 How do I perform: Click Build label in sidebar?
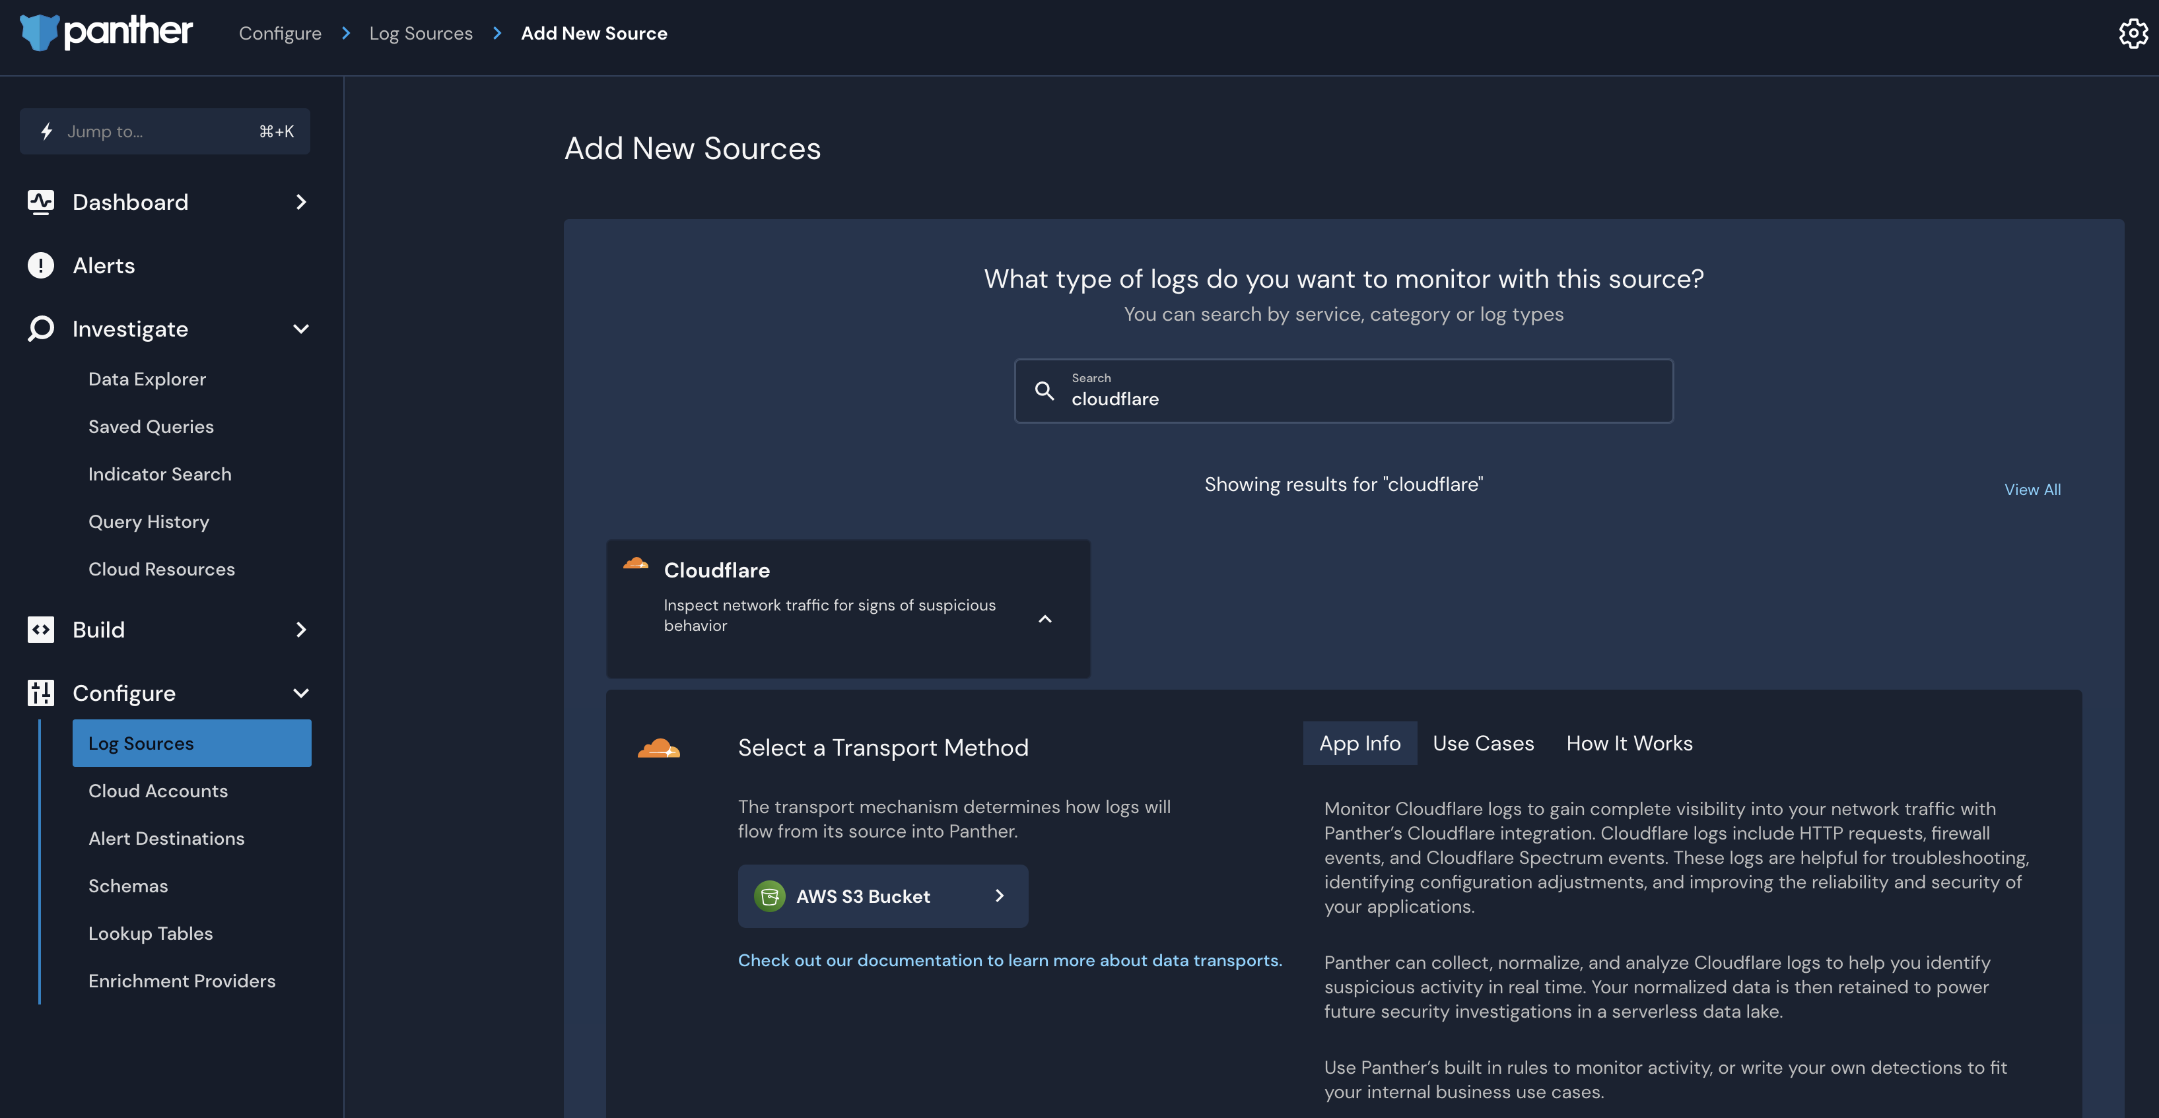click(x=98, y=630)
